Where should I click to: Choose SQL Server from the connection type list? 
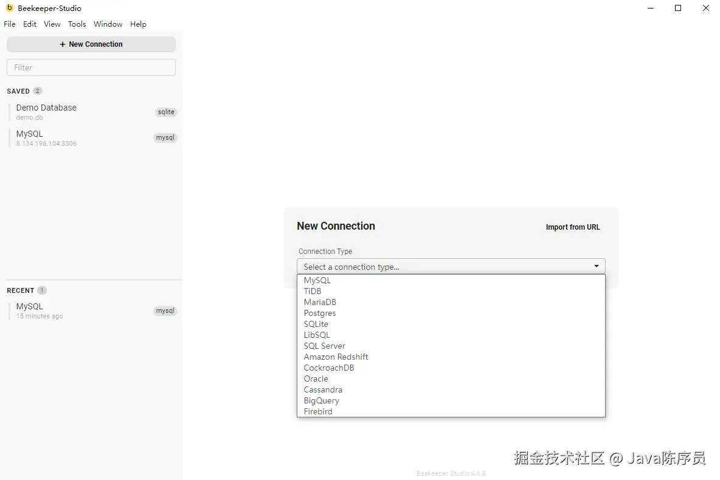click(451, 346)
